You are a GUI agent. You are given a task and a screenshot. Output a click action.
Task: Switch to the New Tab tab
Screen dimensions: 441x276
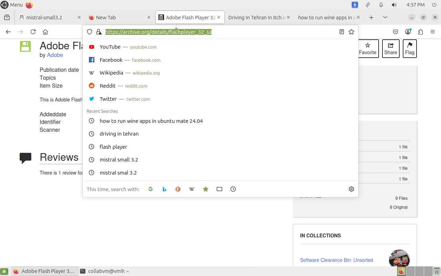[x=119, y=17]
